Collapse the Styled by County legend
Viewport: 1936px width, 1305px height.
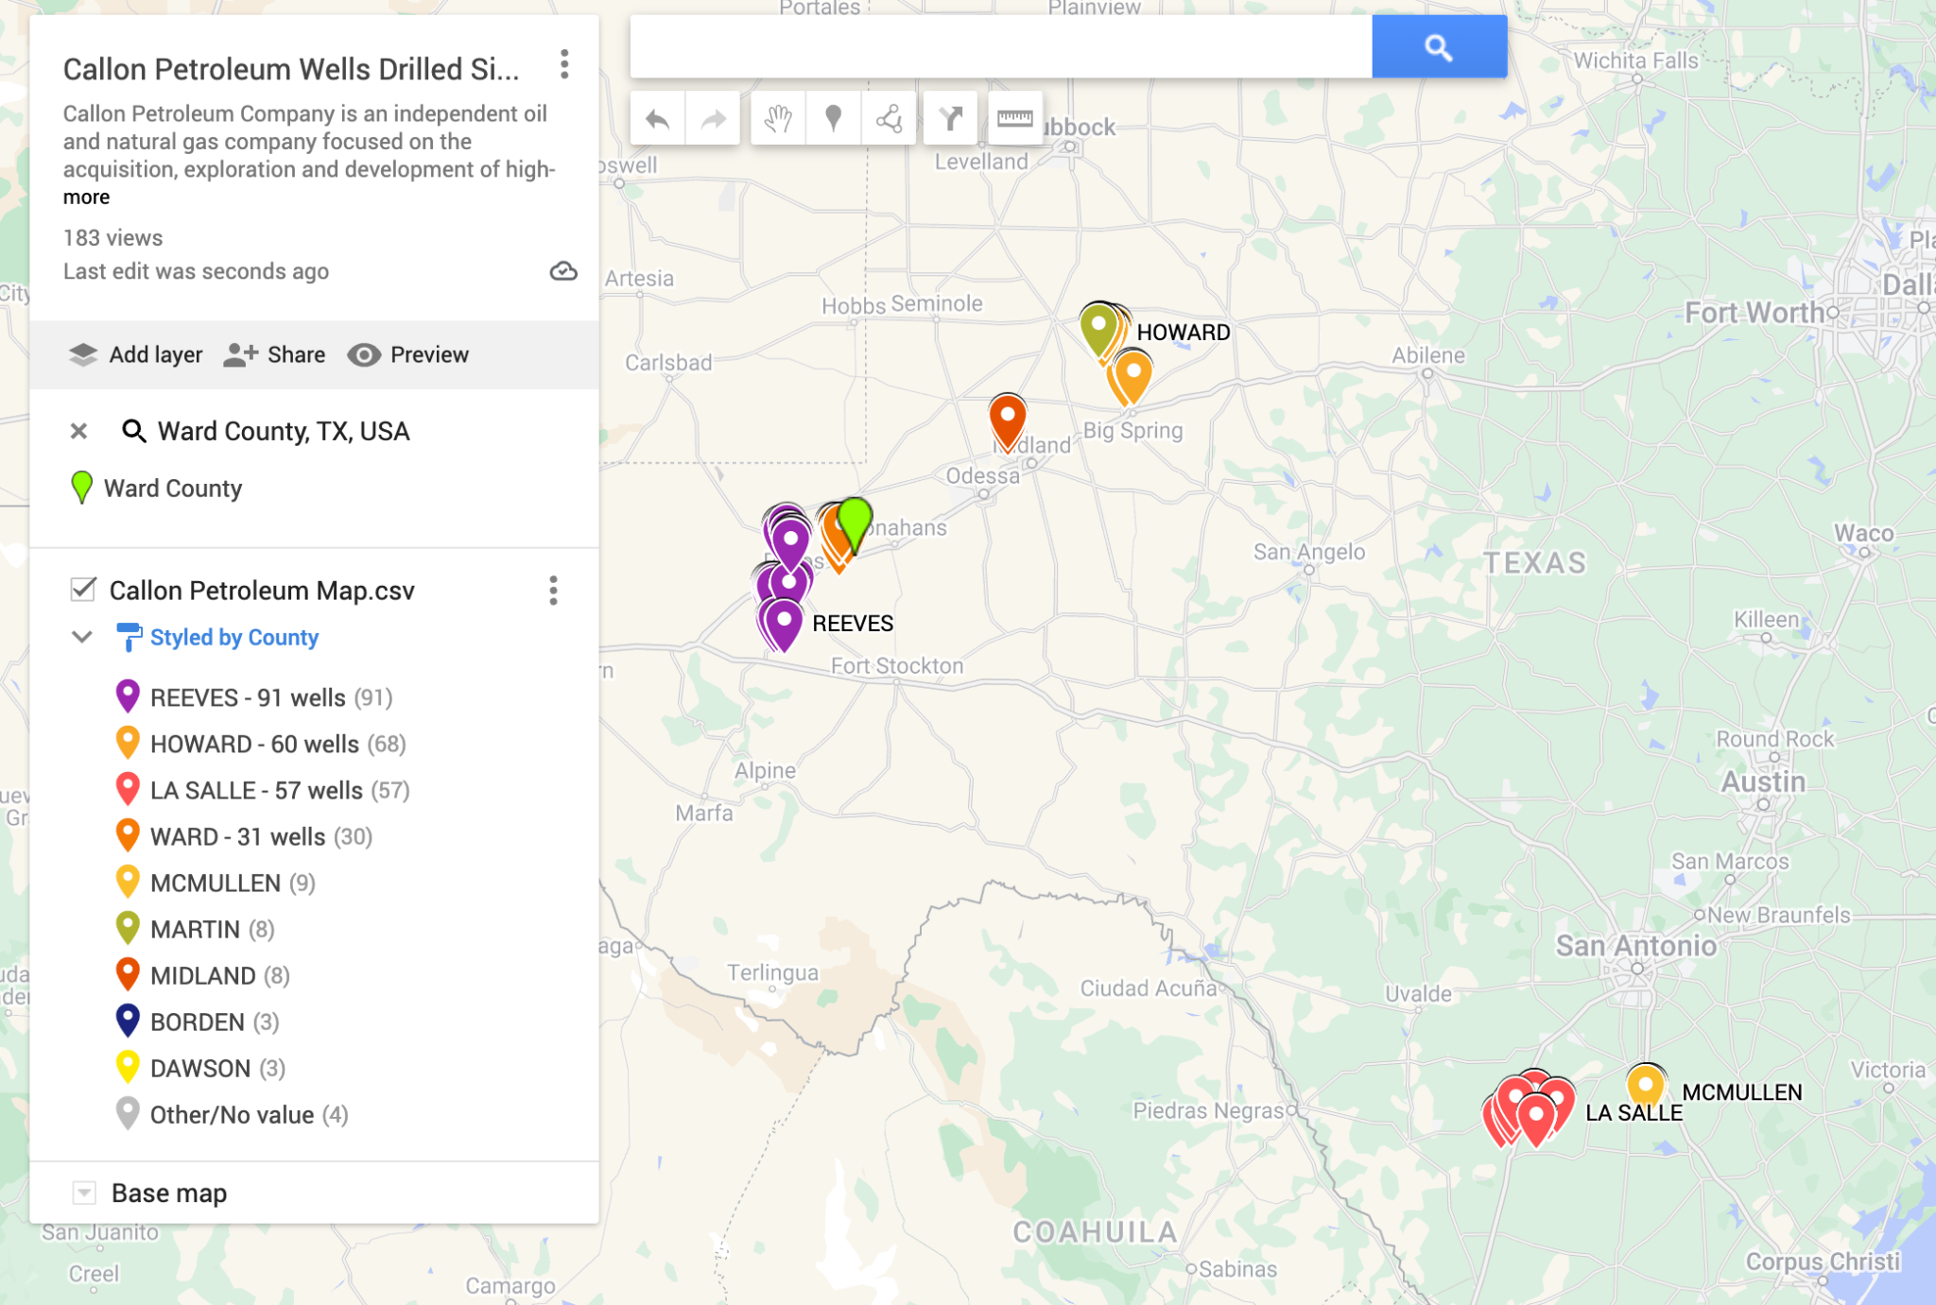(82, 637)
